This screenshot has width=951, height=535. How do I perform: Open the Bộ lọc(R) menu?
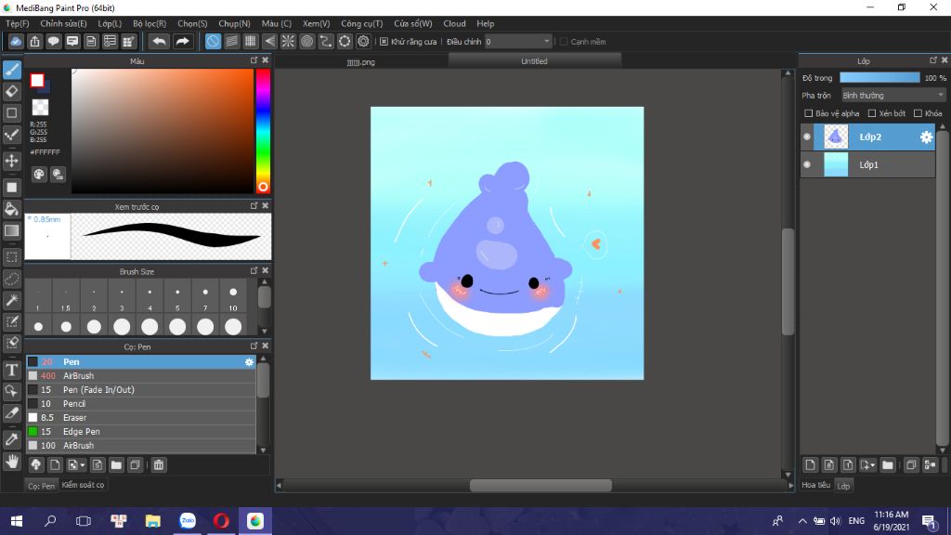[x=150, y=23]
